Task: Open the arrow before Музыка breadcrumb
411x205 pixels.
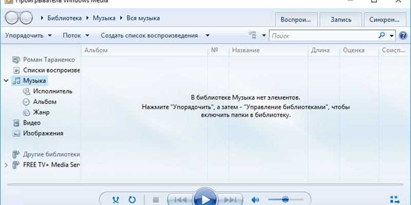Action: click(87, 18)
